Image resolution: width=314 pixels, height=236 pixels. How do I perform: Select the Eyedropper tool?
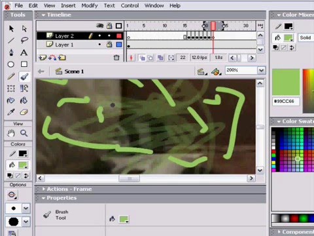coord(11,112)
